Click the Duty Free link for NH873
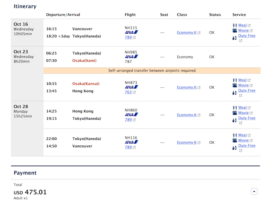280x203 pixels. [x=247, y=90]
